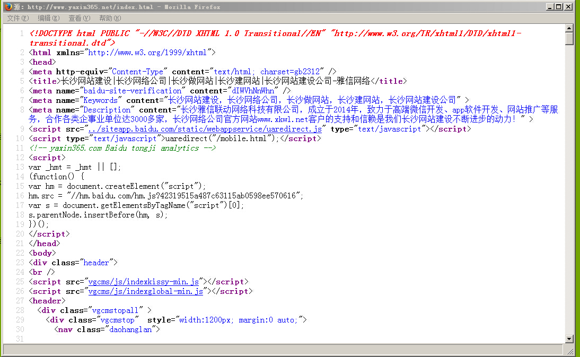Open the vgcms/js/indexglobal-min.js link
Screen dimensions: 580x357
pos(145,291)
